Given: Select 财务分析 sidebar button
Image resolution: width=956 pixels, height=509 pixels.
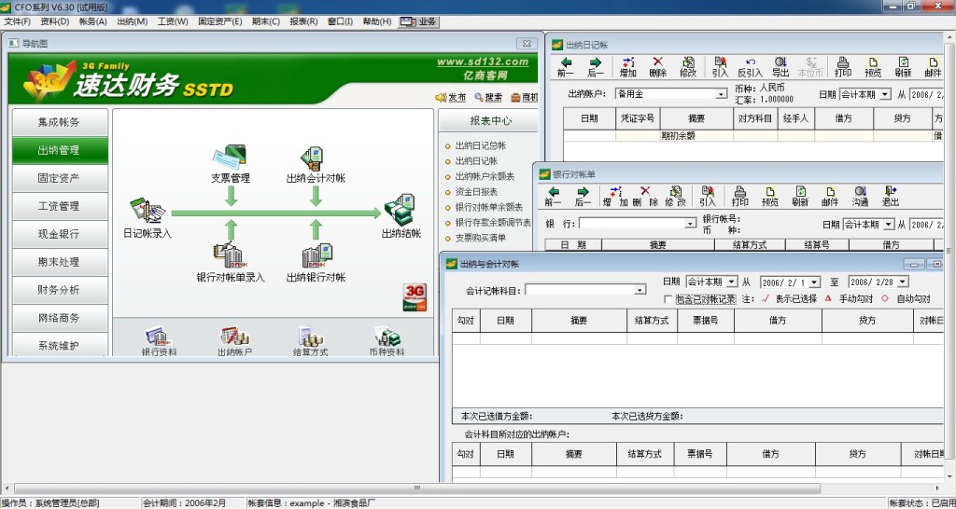Looking at the screenshot, I should pos(59,290).
